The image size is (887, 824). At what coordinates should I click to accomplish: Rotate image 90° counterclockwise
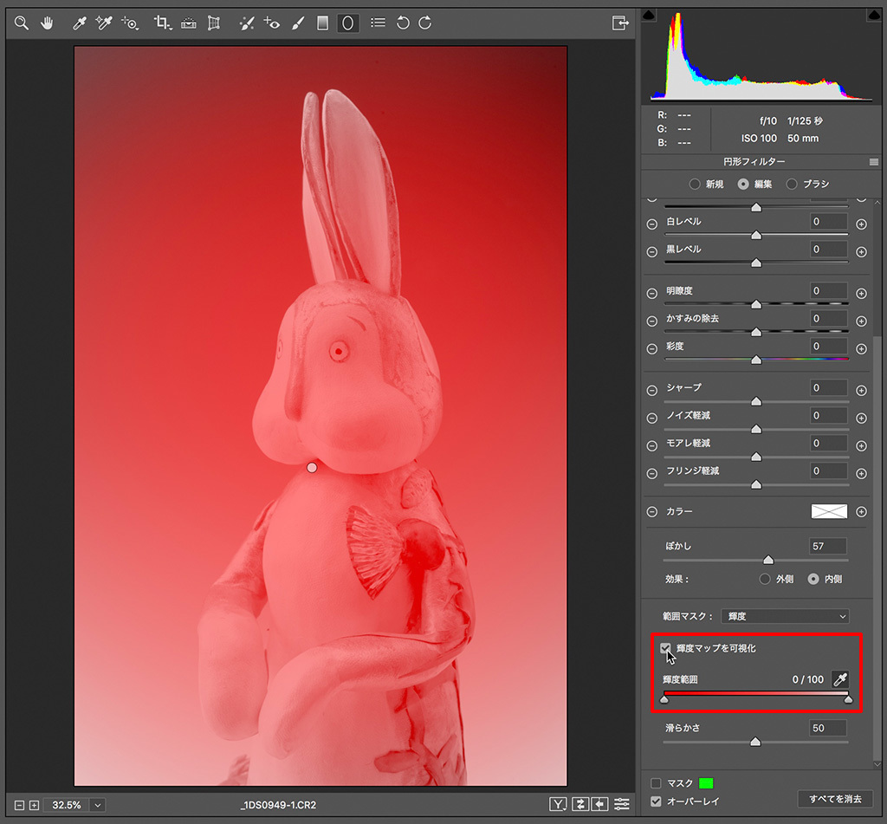[403, 23]
